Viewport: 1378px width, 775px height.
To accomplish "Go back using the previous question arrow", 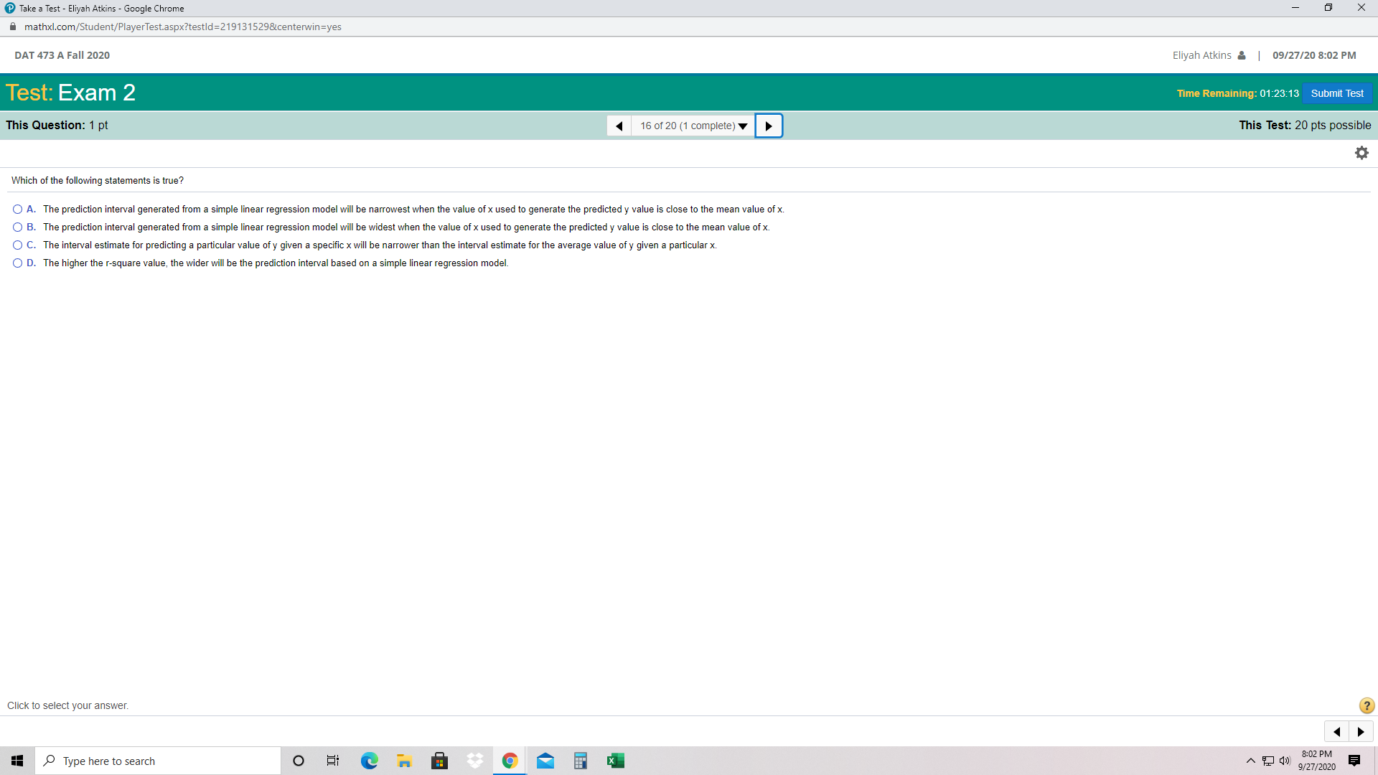I will coord(619,126).
